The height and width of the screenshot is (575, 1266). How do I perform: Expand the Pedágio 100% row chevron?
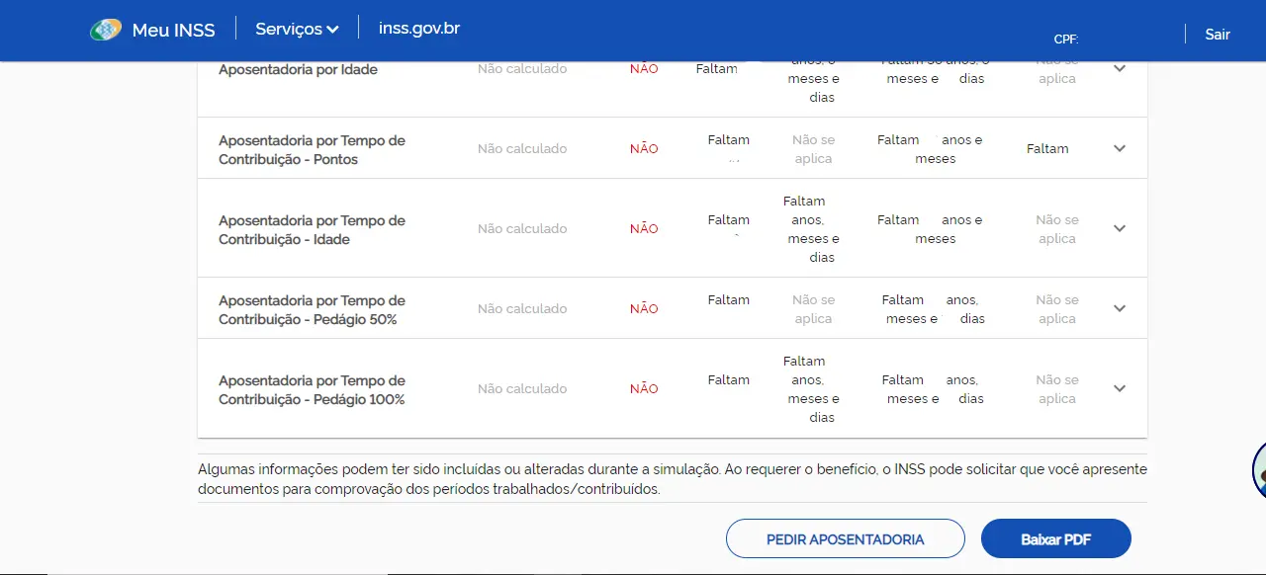click(1120, 388)
